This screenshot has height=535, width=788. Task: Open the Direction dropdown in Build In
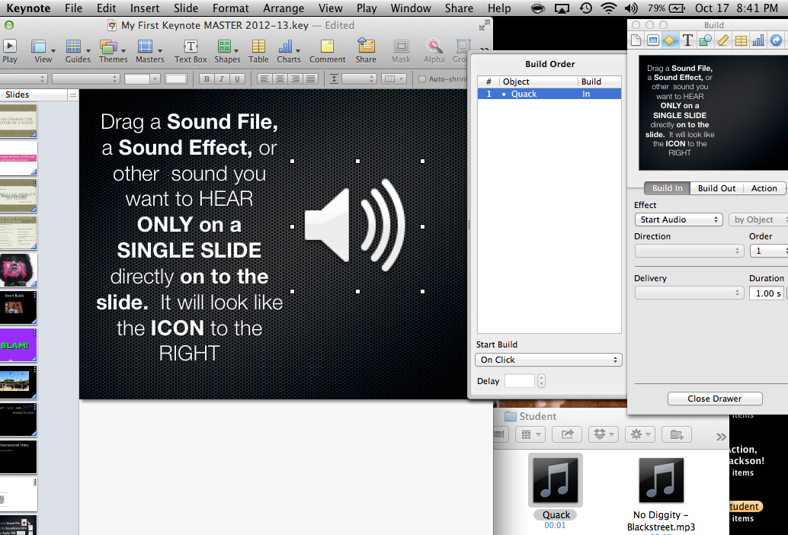pyautogui.click(x=689, y=250)
